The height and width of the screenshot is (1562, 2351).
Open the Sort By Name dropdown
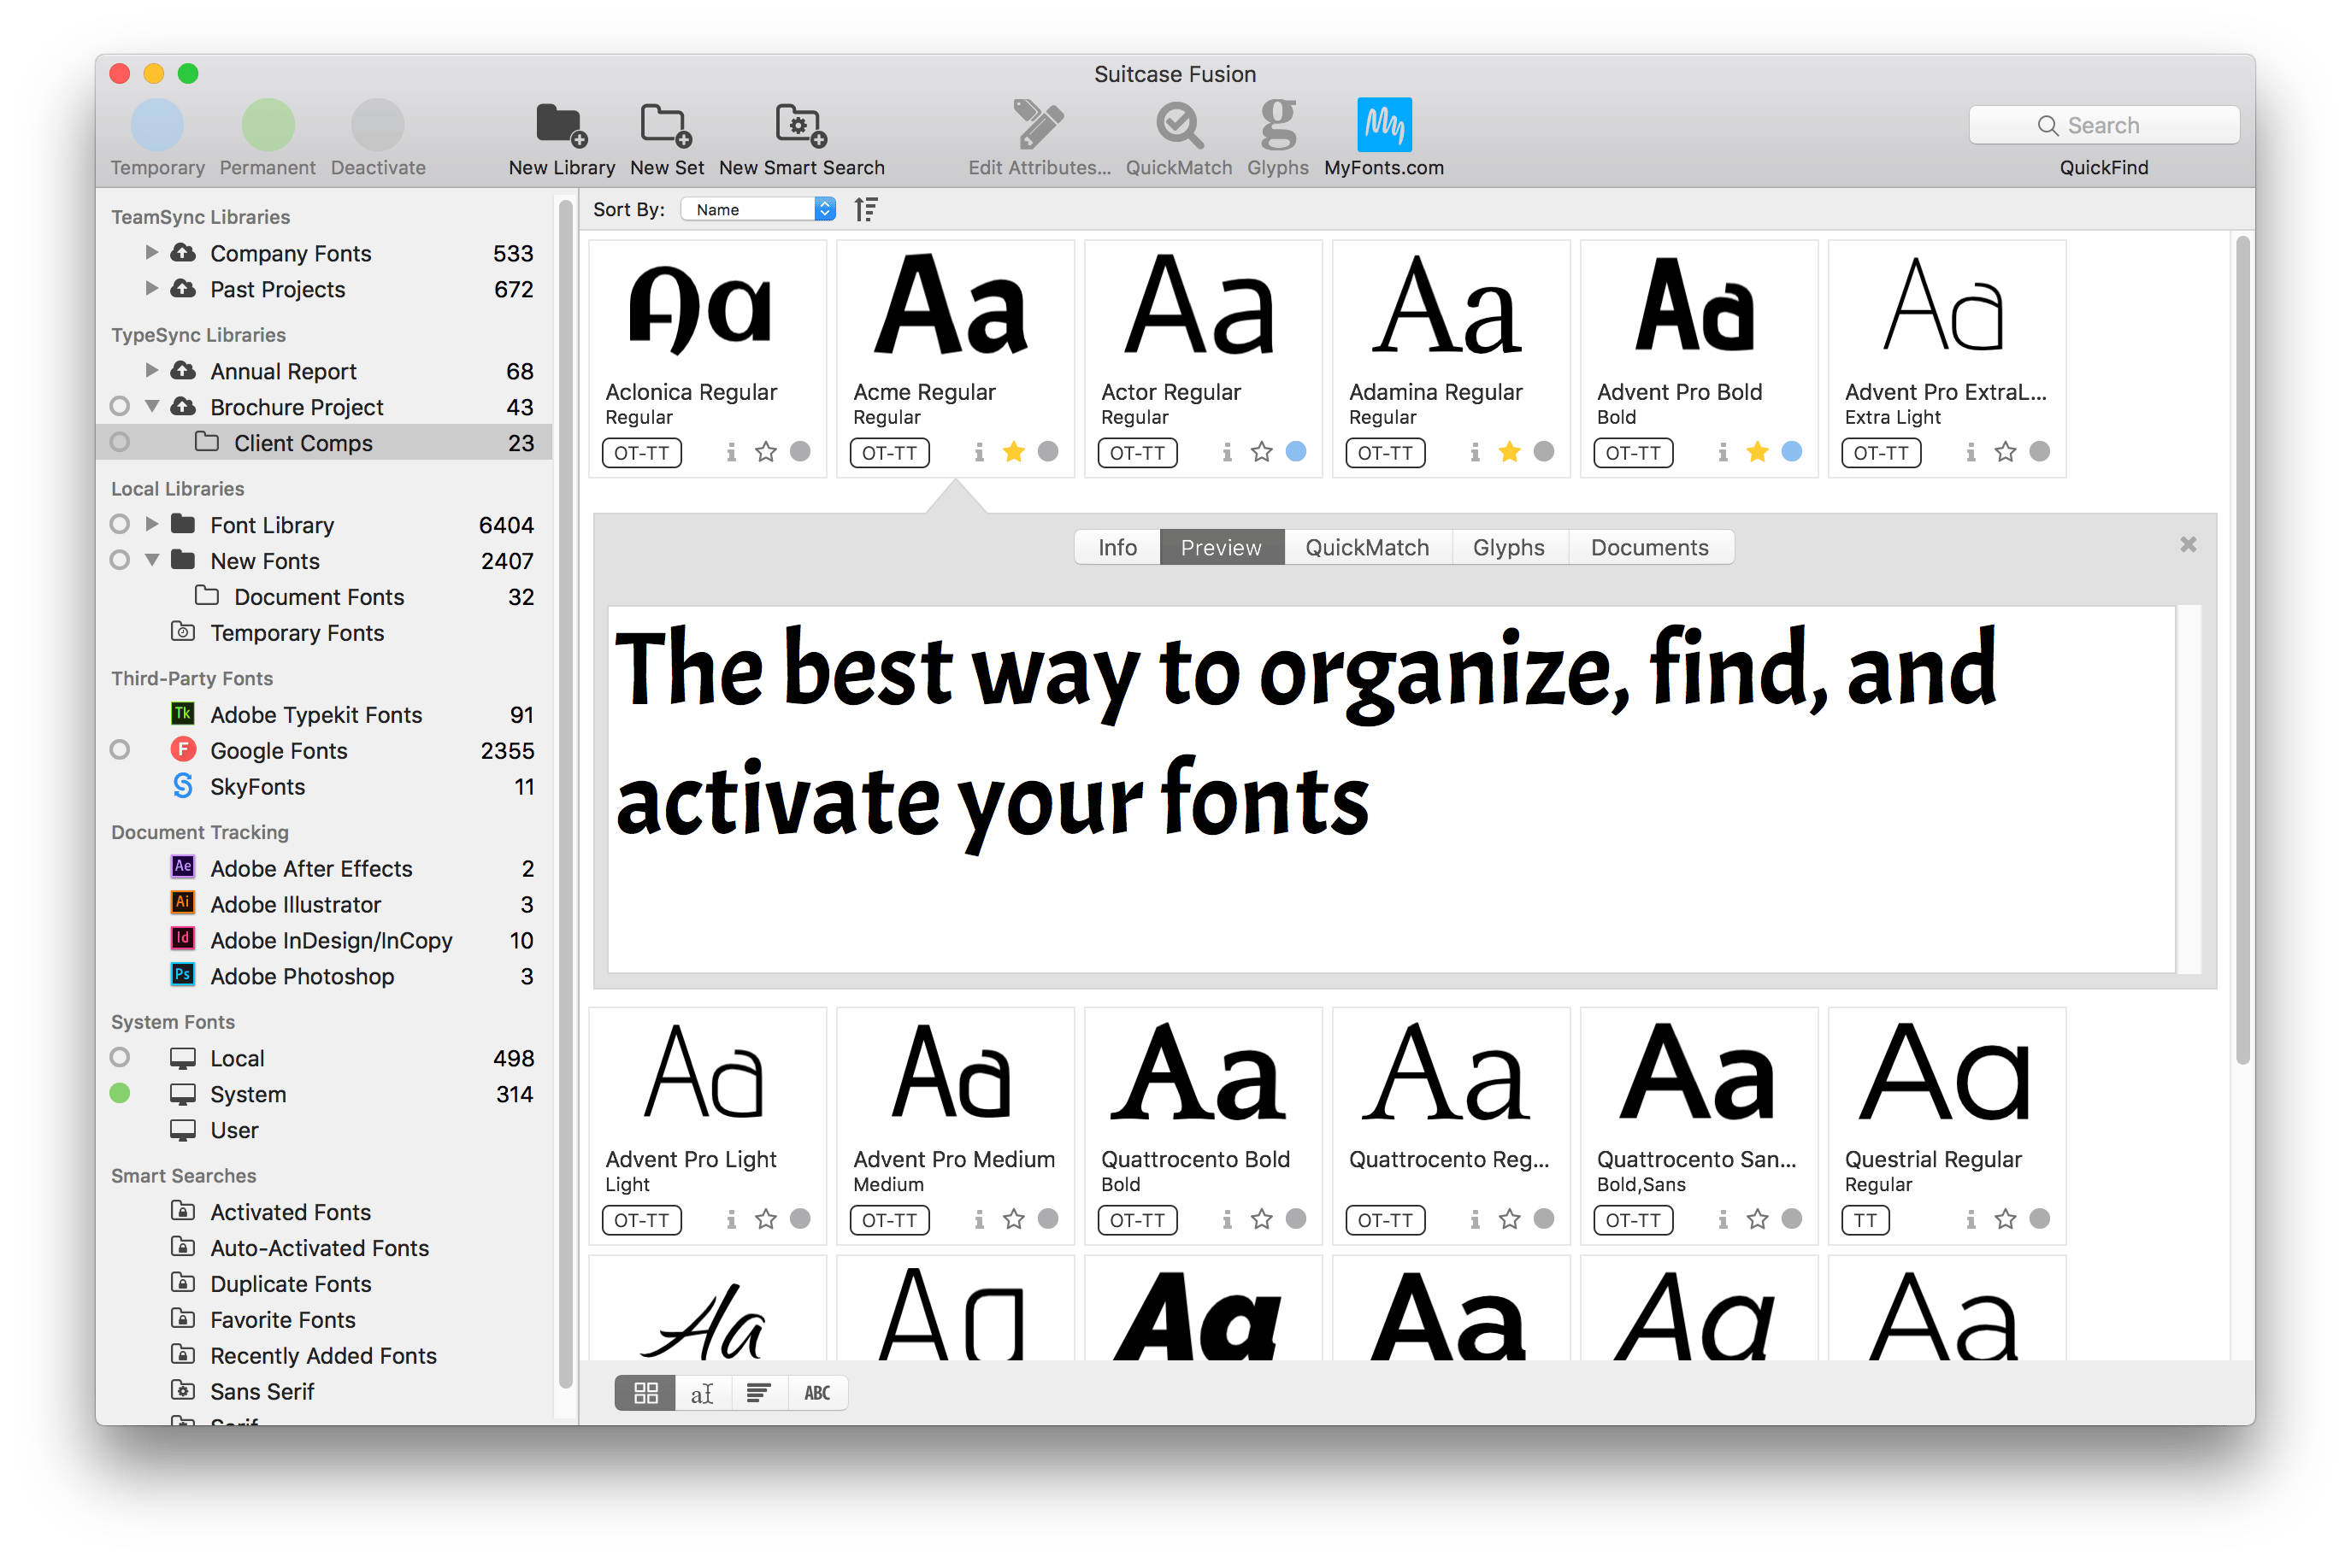coord(757,209)
